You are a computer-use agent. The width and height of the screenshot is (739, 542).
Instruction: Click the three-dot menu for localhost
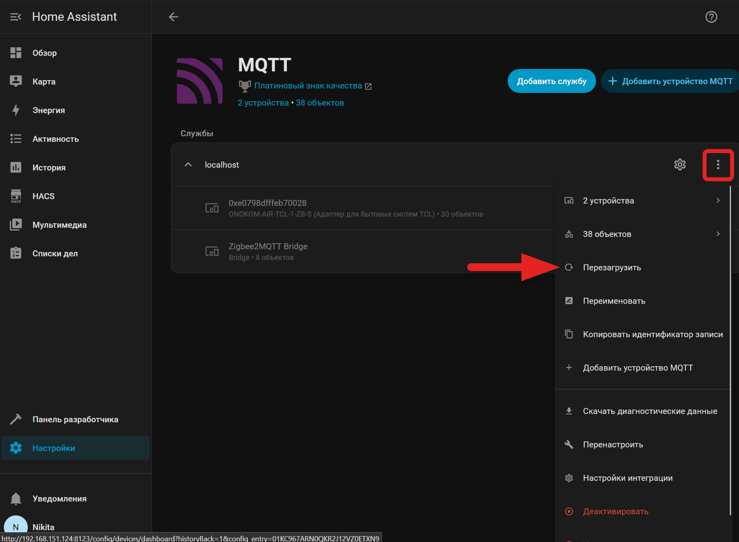coord(718,165)
